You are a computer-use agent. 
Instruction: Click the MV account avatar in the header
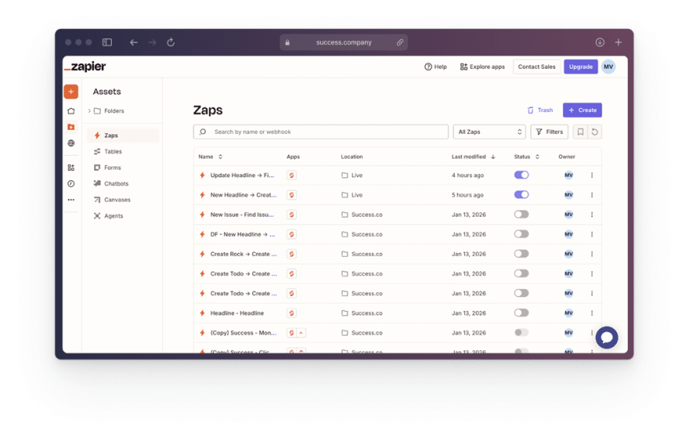[608, 67]
